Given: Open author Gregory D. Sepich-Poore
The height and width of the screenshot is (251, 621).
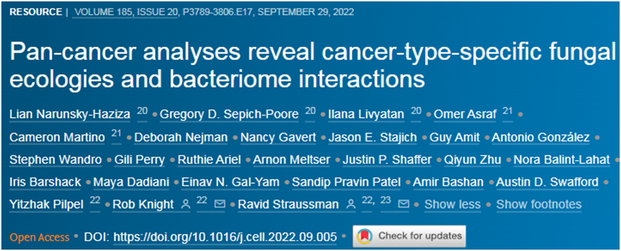Looking at the screenshot, I should [x=230, y=115].
